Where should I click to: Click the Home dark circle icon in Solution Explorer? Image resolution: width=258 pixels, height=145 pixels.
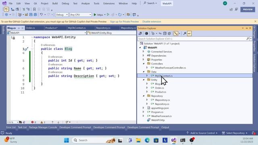146,33
